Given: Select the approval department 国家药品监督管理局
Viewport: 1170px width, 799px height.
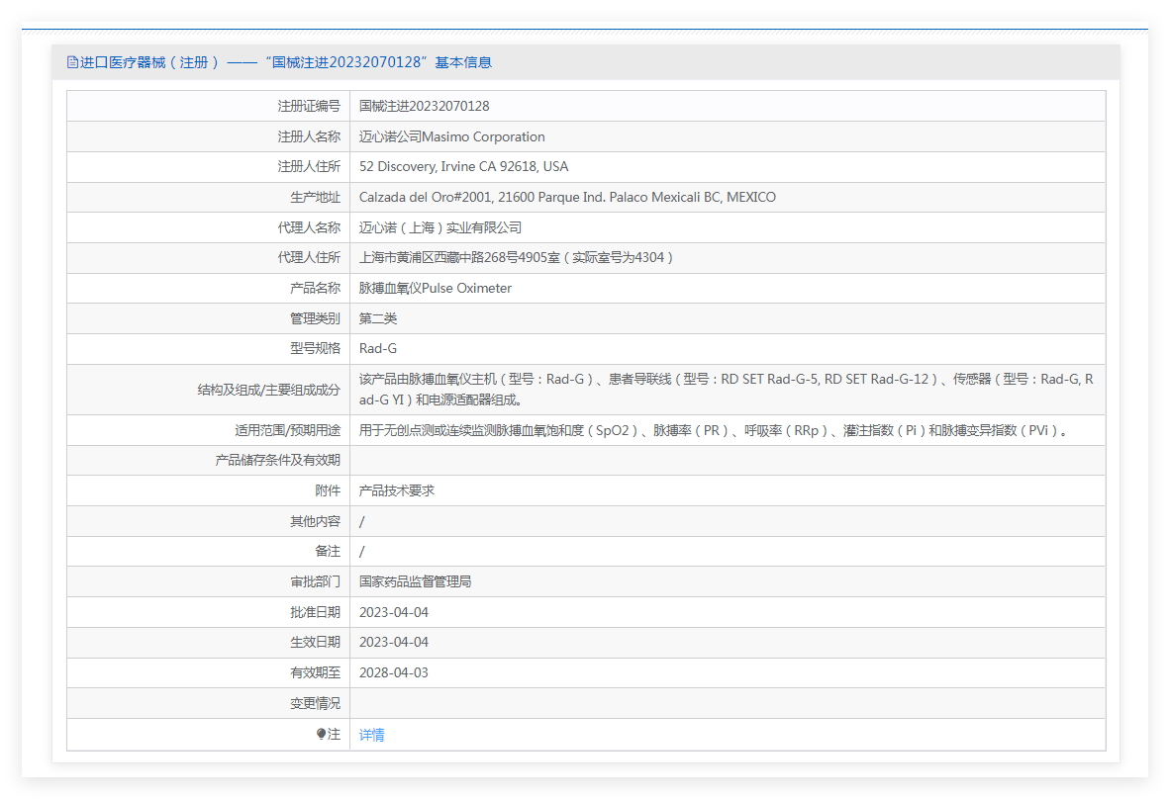Looking at the screenshot, I should point(415,581).
